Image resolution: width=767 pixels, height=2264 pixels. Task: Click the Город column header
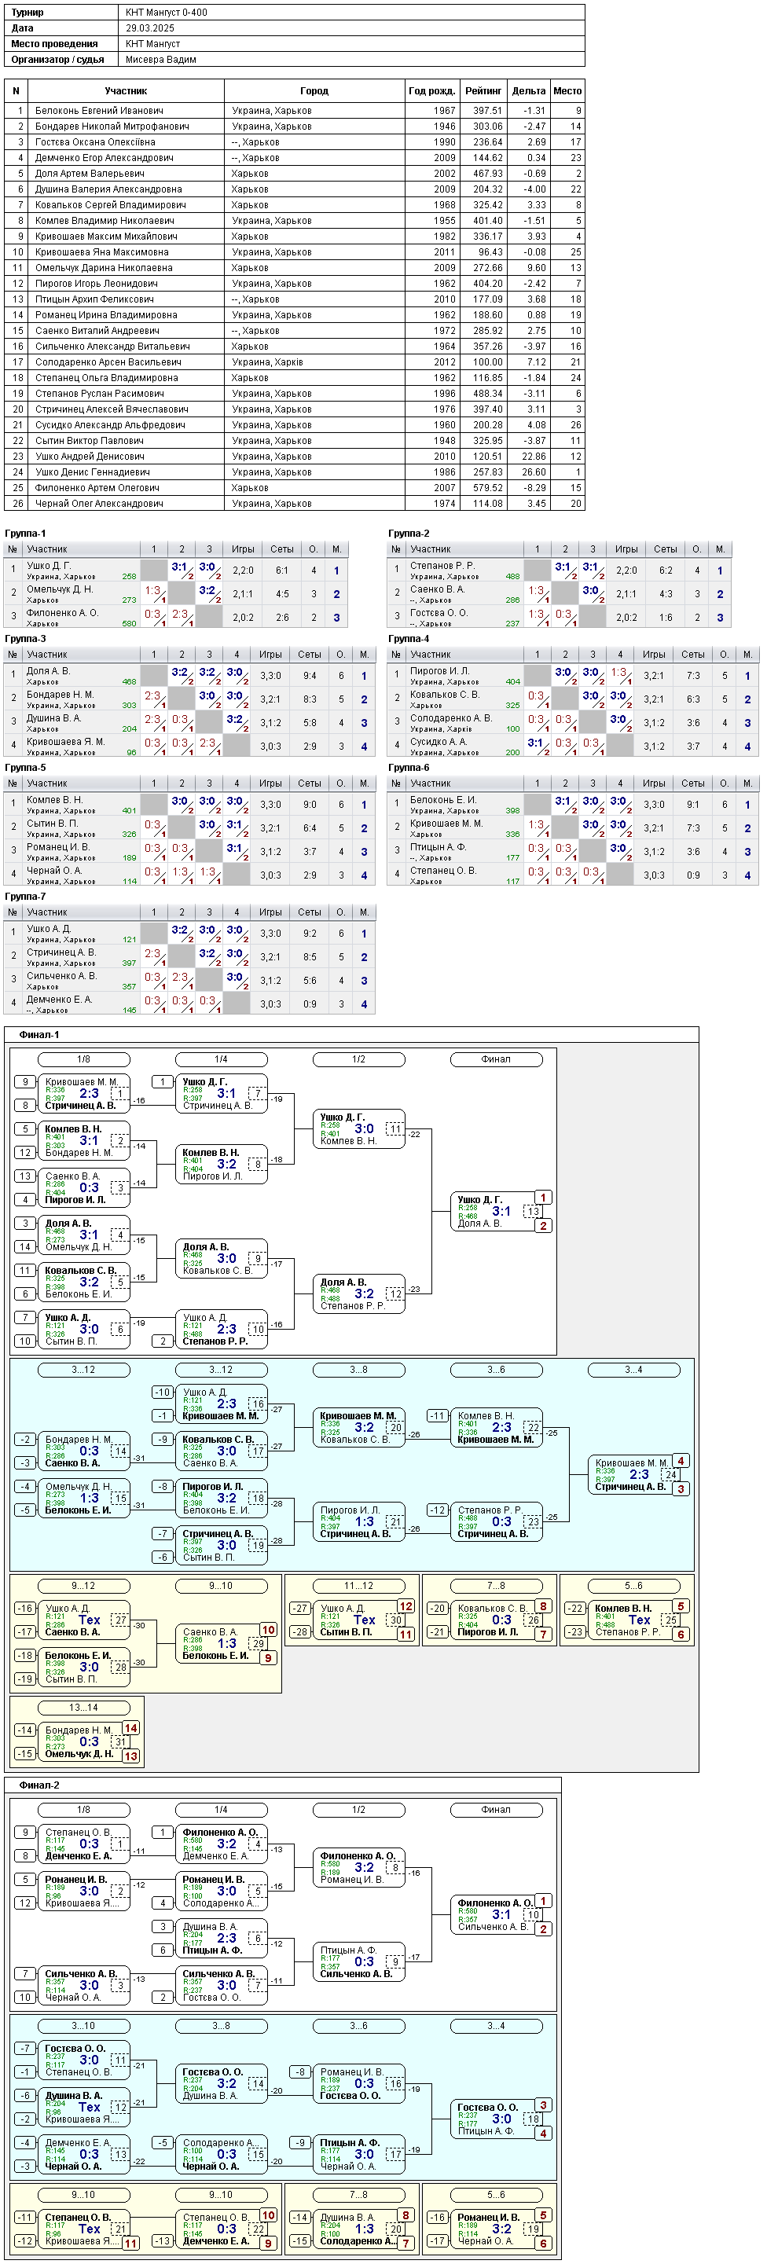(x=314, y=90)
